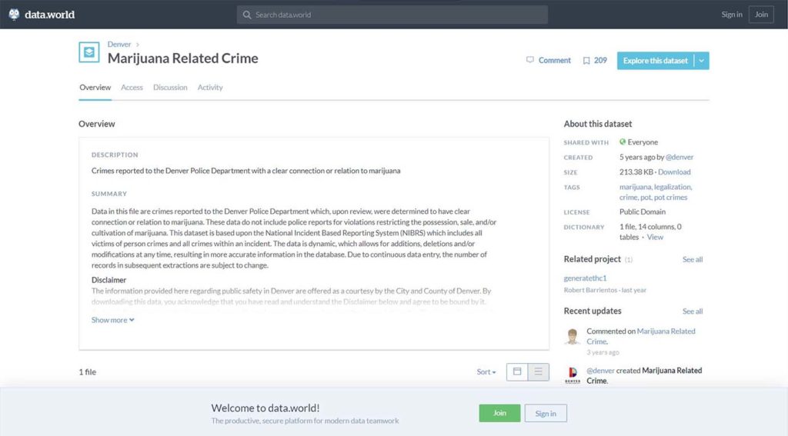The width and height of the screenshot is (788, 436).
Task: Open the generatethc1 project link
Action: 585,278
